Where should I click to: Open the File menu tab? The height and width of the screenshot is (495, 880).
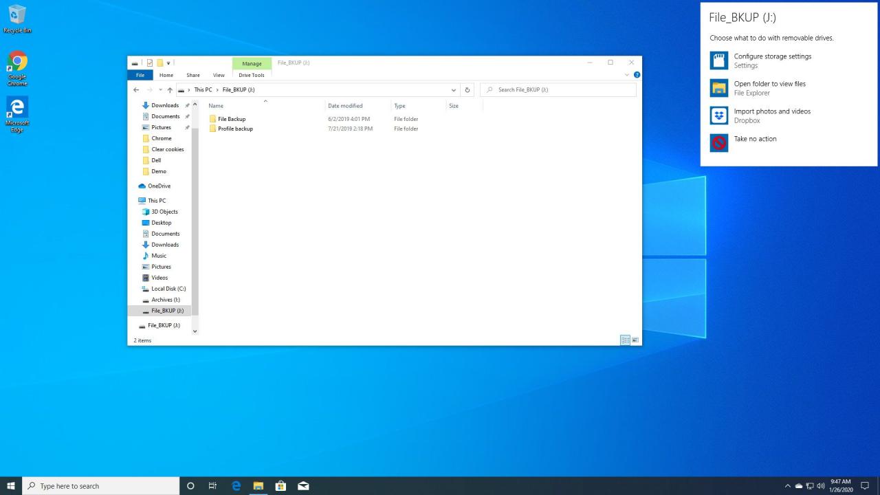140,75
